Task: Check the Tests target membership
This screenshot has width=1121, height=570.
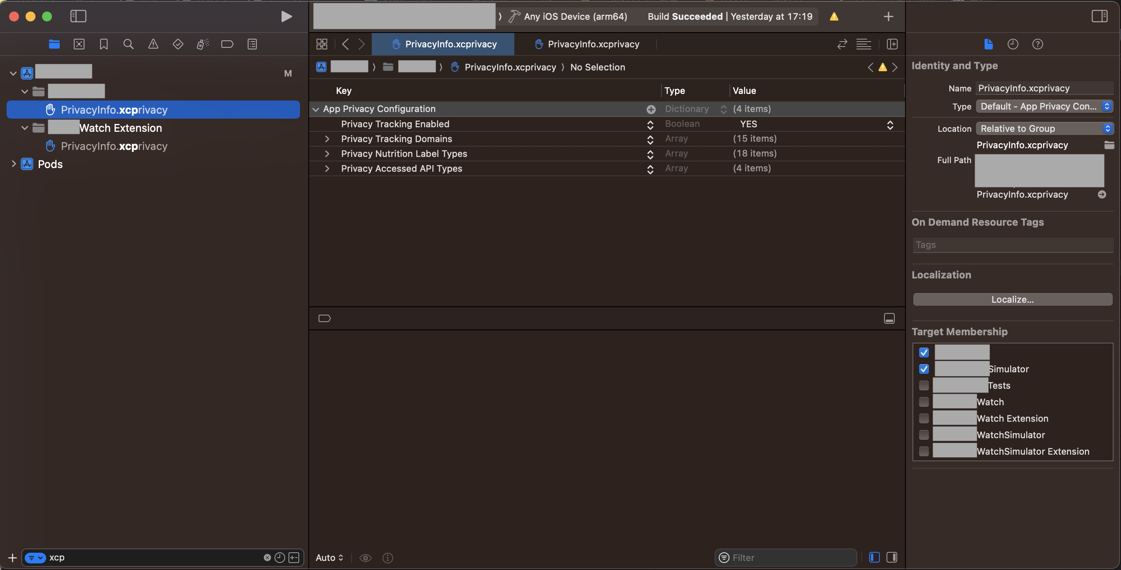Action: 924,385
